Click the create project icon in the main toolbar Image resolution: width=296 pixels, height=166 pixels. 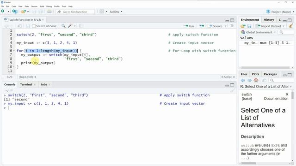[x=15, y=12]
